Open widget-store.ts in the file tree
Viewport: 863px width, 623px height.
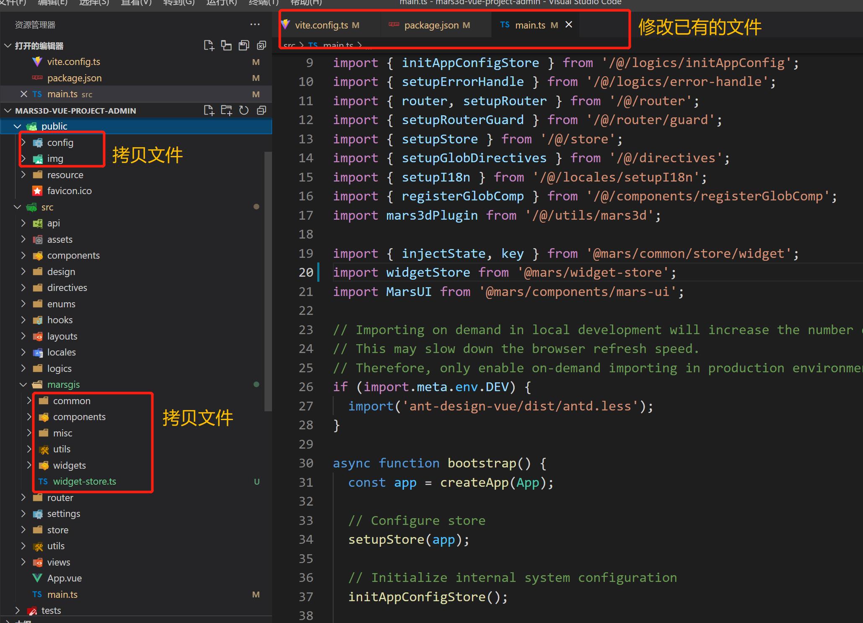[x=84, y=481]
